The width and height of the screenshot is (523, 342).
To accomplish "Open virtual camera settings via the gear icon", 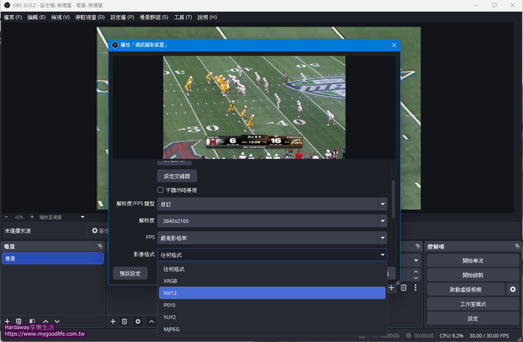I will click(513, 289).
